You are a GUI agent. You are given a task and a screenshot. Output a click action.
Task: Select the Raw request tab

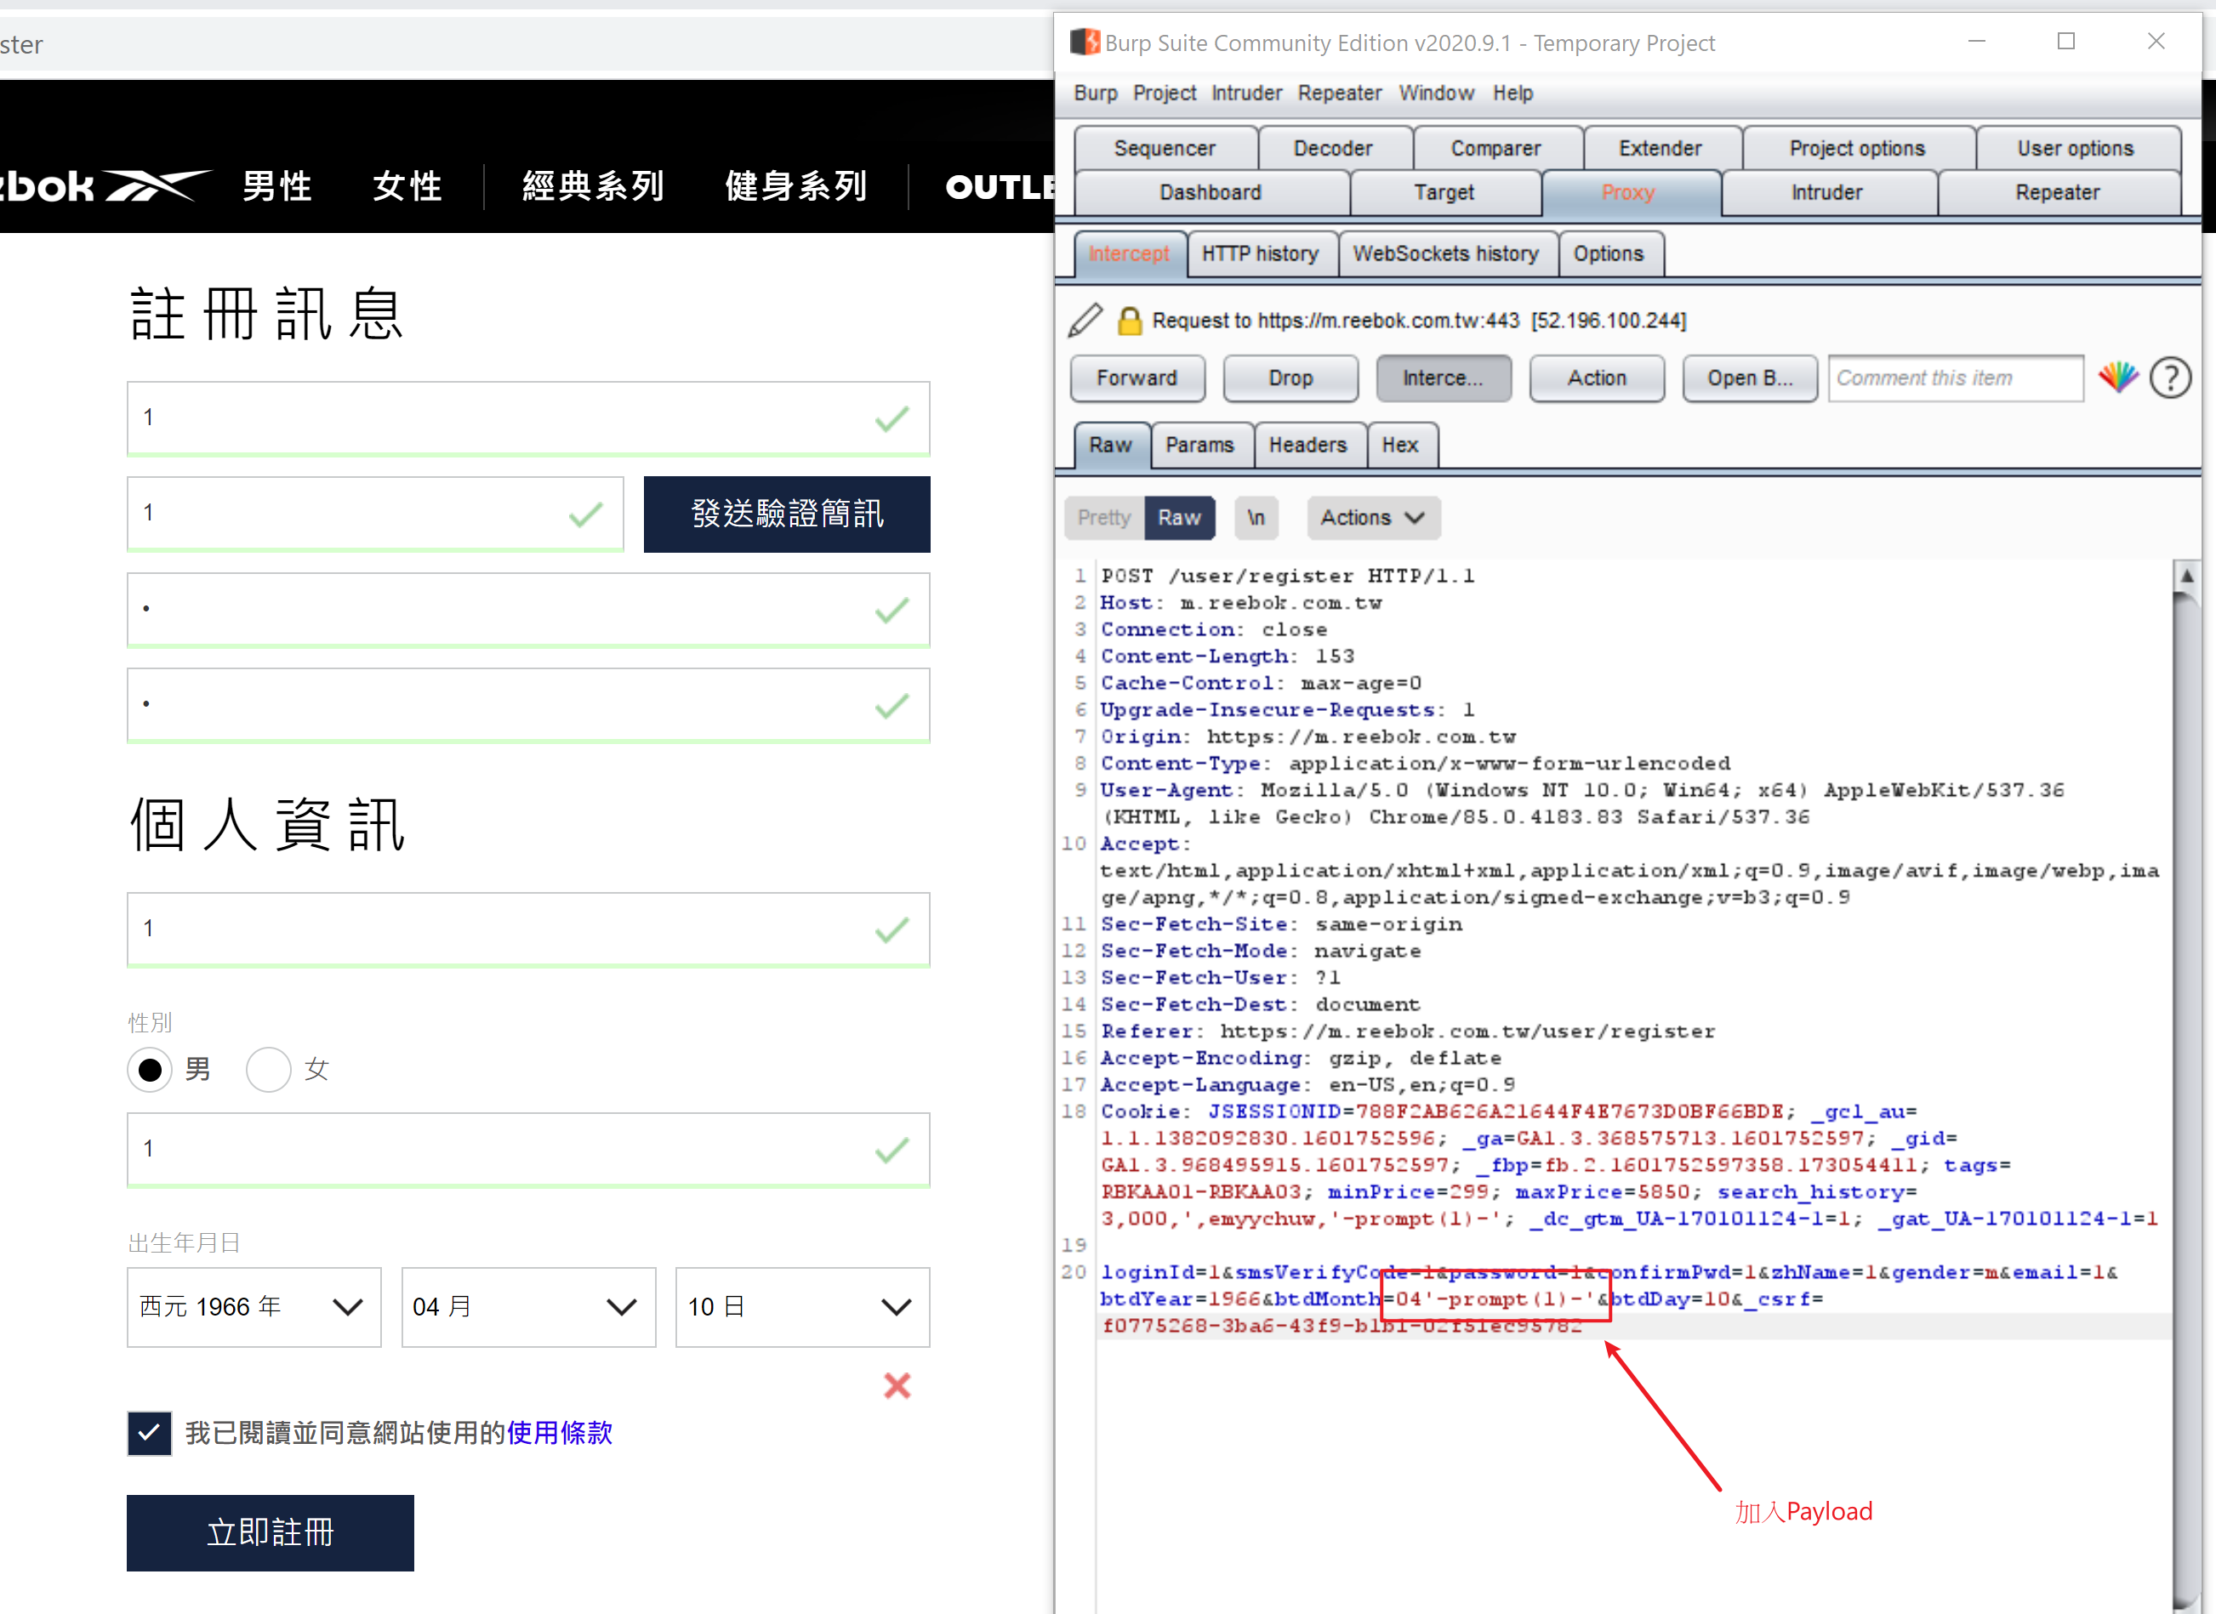click(x=1110, y=446)
